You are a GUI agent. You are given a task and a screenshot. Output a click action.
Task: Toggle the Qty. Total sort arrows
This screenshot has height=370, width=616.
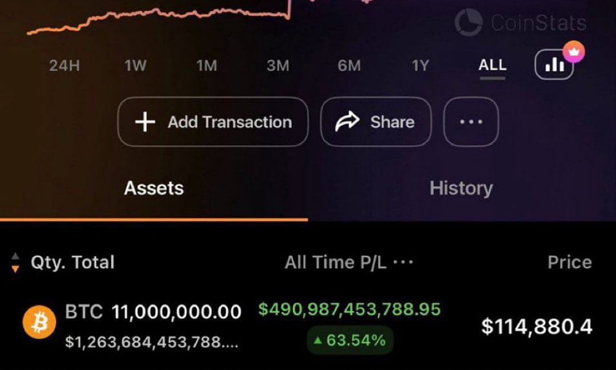pyautogui.click(x=15, y=263)
